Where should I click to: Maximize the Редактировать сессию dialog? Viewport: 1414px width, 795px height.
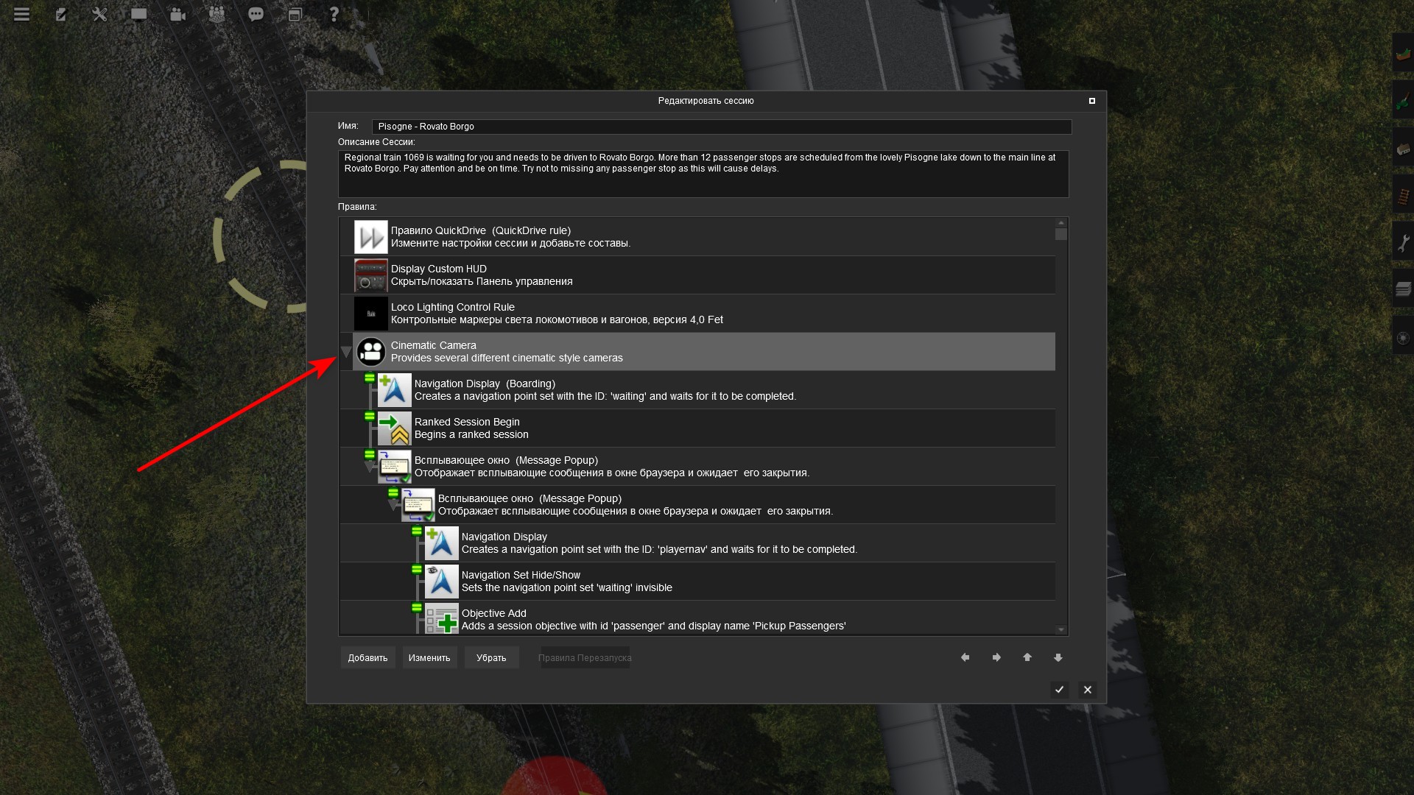click(1092, 101)
